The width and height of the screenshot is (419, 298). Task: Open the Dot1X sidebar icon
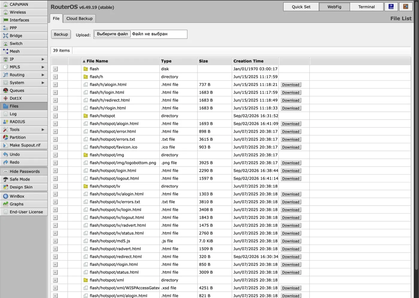(x=5, y=98)
